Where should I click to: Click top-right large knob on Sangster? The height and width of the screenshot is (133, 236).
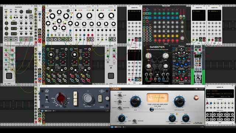pyautogui.click(x=166, y=56)
